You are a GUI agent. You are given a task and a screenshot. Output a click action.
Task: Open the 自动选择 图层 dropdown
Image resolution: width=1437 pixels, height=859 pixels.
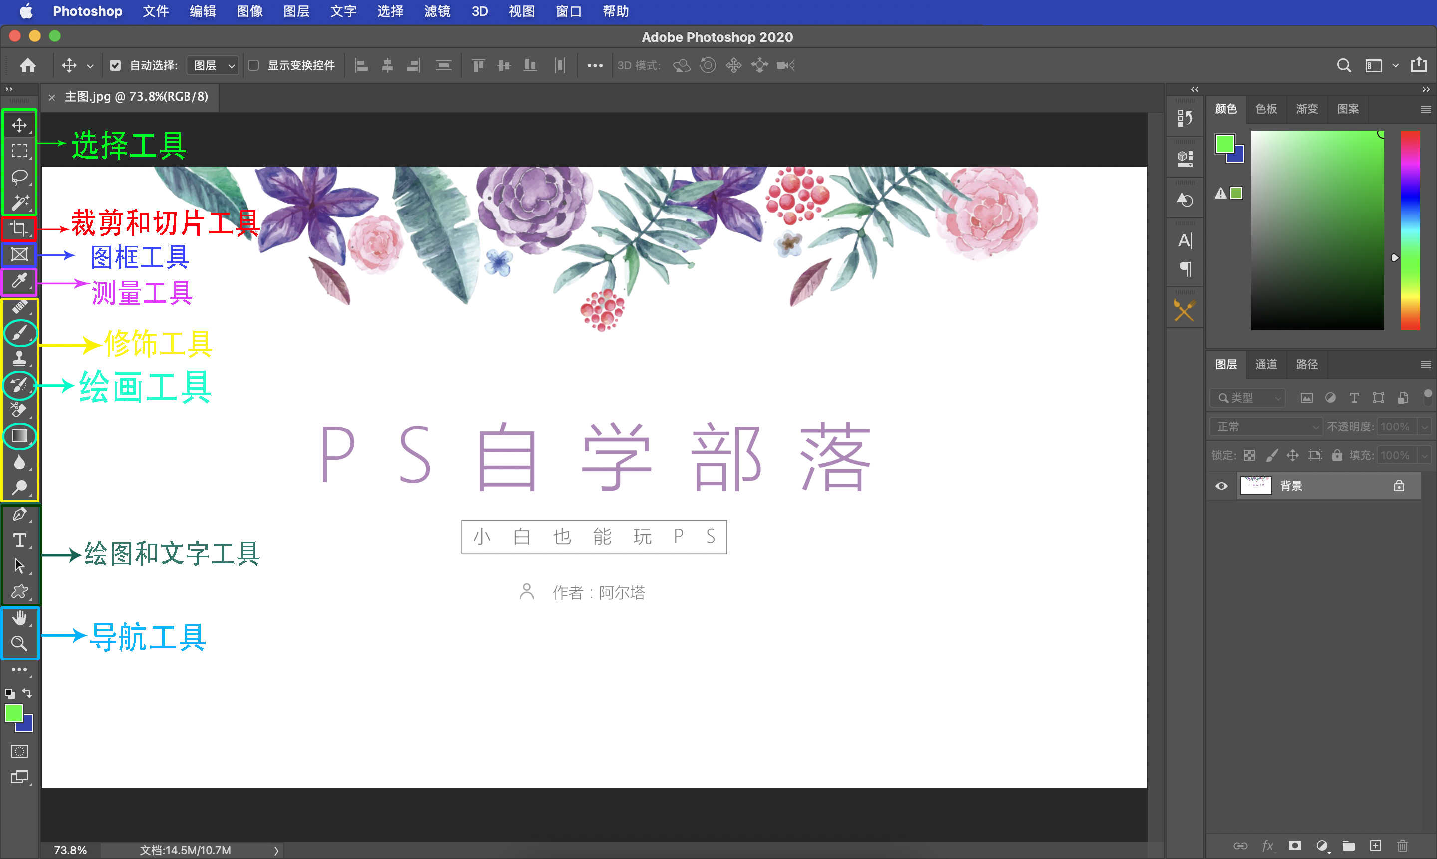212,65
